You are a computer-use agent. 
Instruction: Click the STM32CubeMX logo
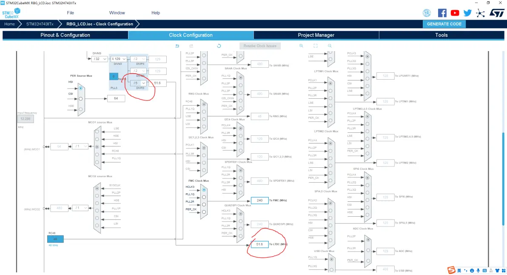click(x=11, y=13)
